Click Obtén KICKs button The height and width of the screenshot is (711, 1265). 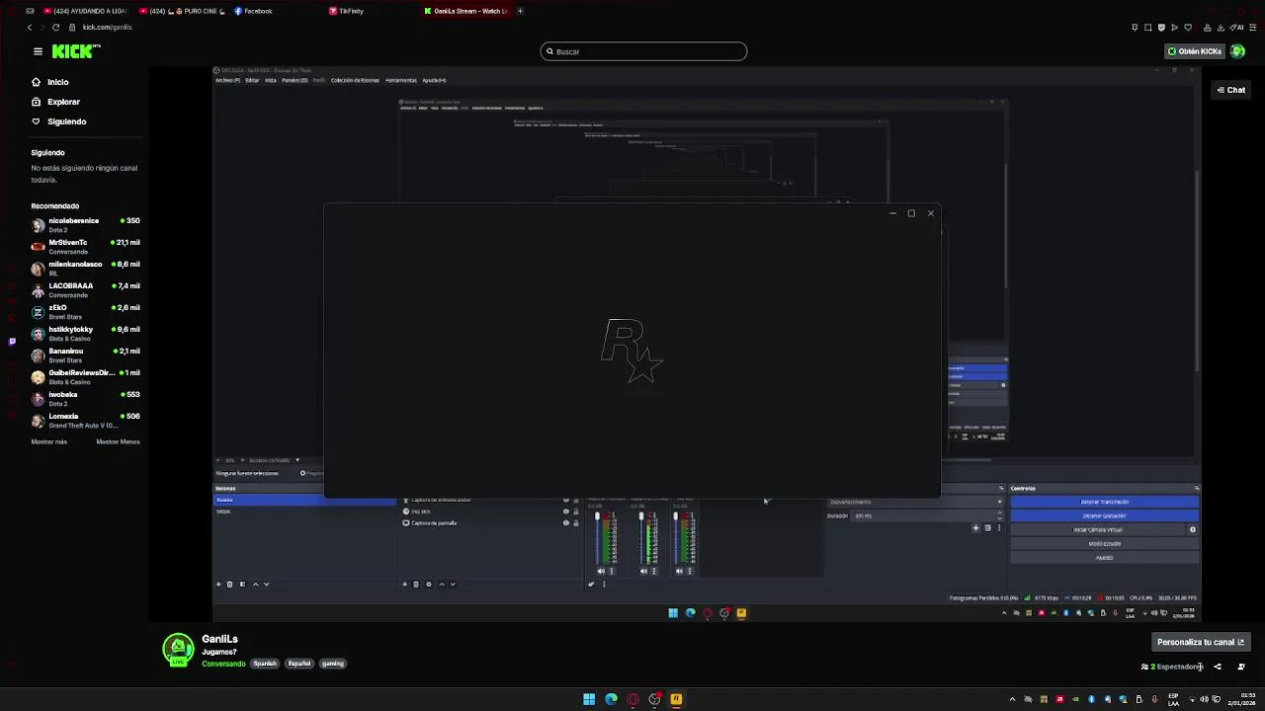[1194, 51]
